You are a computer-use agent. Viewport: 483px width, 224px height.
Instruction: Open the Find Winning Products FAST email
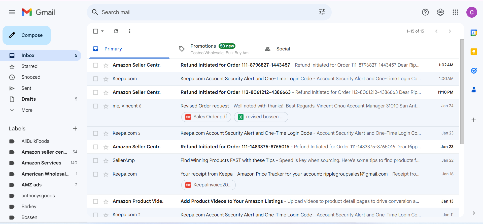click(273, 160)
